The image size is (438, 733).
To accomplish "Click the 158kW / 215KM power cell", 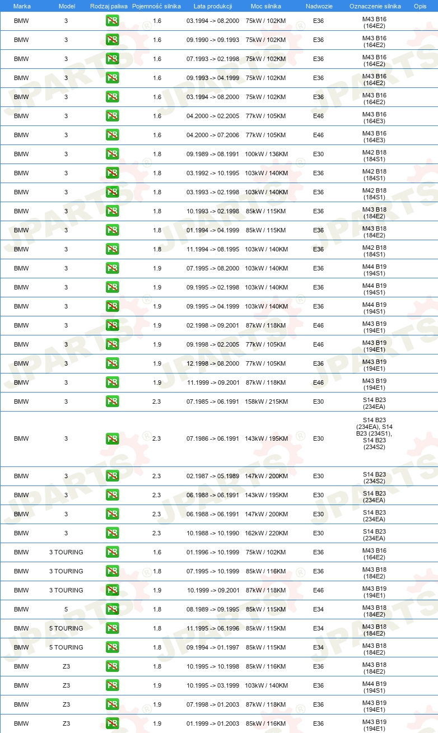I will (266, 401).
